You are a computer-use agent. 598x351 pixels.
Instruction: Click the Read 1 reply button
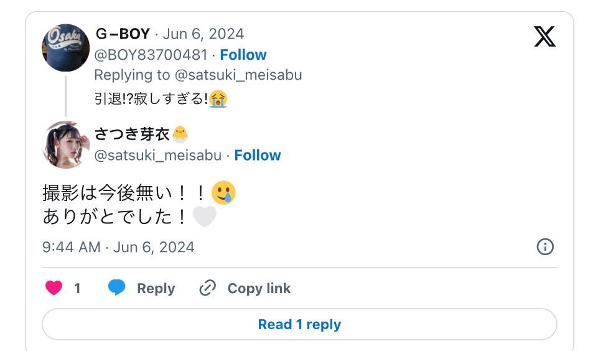299,324
